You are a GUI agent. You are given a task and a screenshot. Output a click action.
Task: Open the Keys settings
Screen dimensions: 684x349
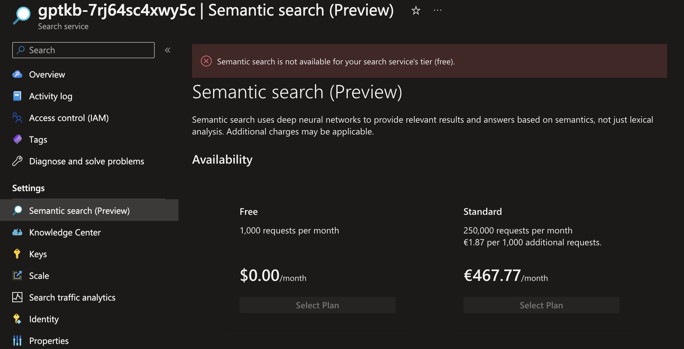(38, 254)
